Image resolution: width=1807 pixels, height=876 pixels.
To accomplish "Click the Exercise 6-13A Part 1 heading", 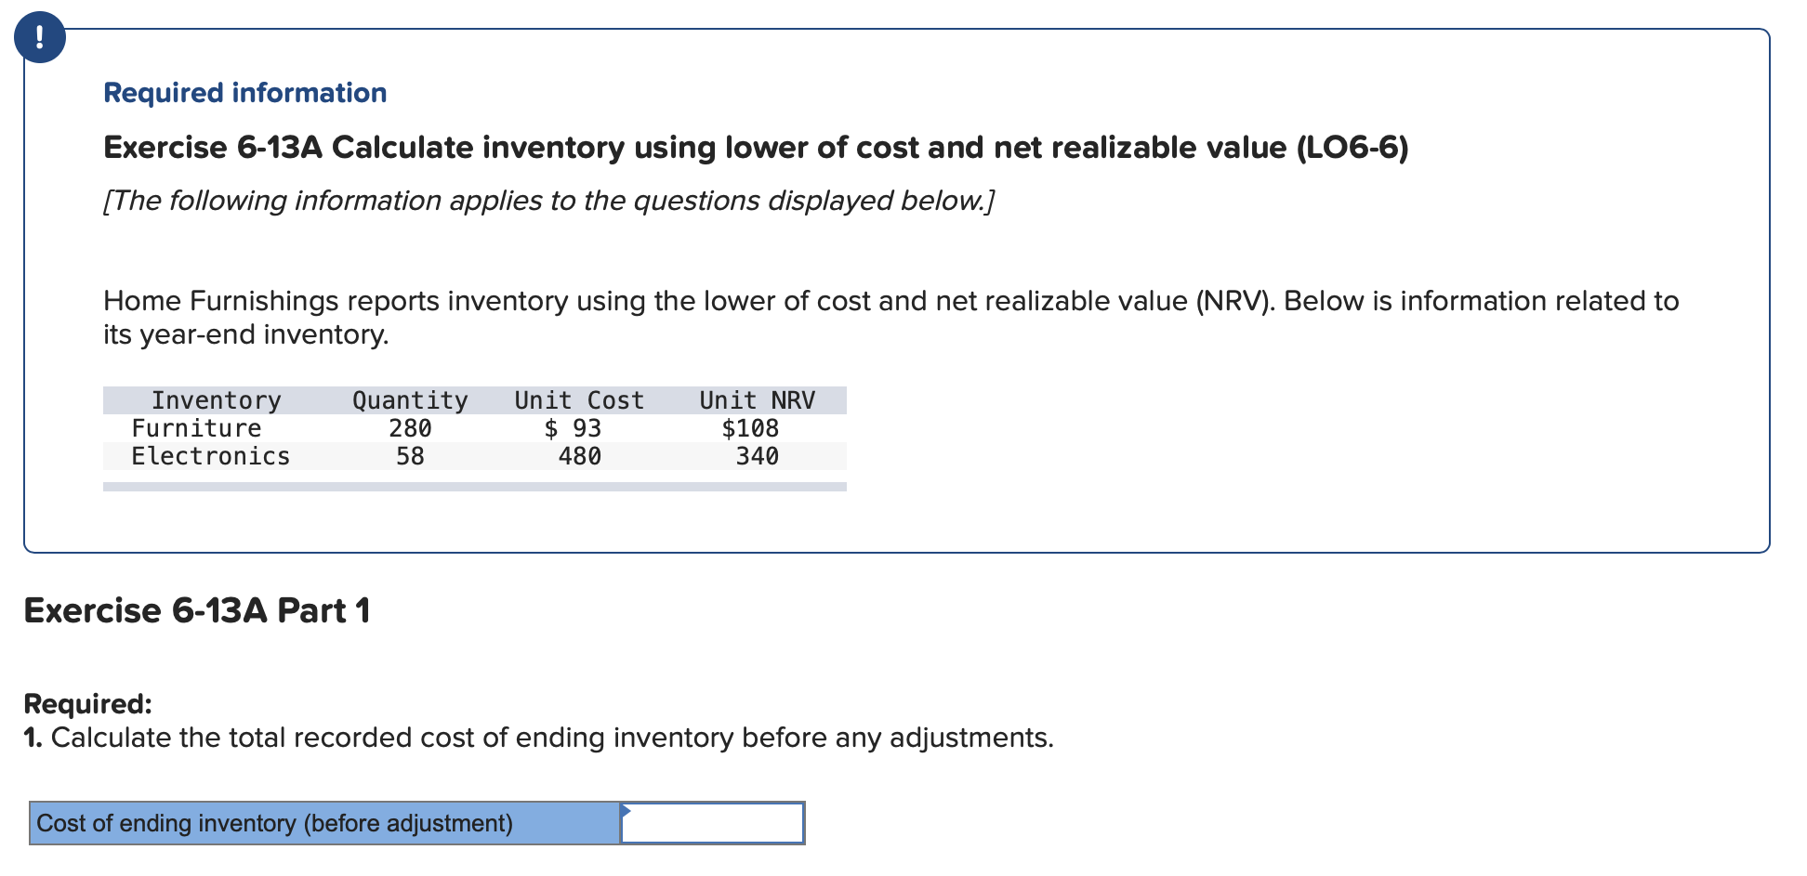I will pyautogui.click(x=196, y=610).
